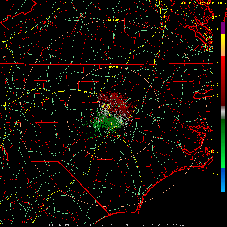Click the -94.2 legend value
Screen dimensions: 227x227
(x=214, y=174)
